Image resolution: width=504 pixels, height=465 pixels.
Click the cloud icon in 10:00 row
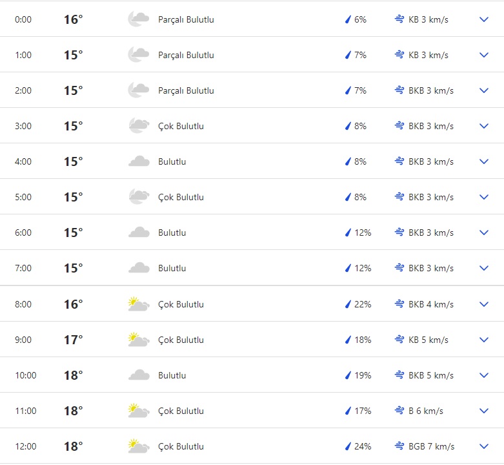coord(138,375)
